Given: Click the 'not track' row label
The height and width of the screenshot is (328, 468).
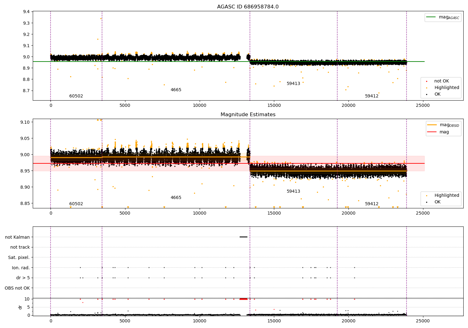Looking at the screenshot, I should (20, 247).
